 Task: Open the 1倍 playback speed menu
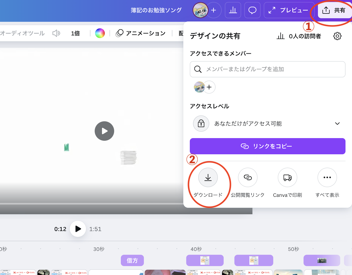pos(75,33)
